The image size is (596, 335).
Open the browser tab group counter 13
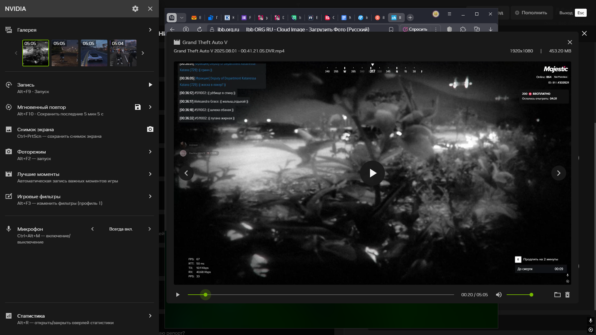[172, 18]
